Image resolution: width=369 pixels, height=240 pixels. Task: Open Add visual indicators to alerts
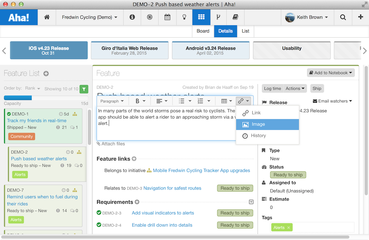163,213
